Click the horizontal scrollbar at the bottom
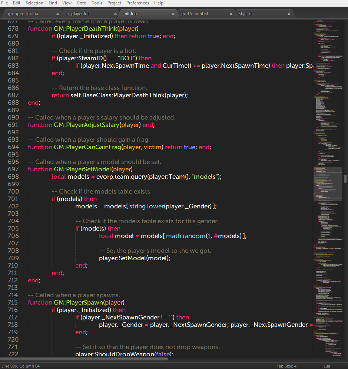348x369 pixels. pos(85,359)
